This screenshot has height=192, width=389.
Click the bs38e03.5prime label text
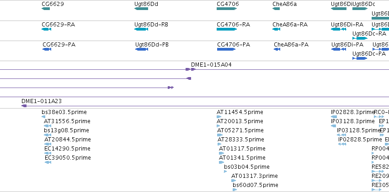pyautogui.click(x=64, y=112)
